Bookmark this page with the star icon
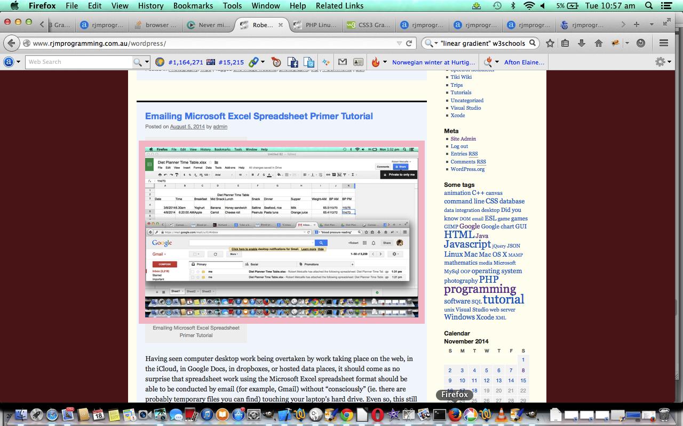 (550, 43)
